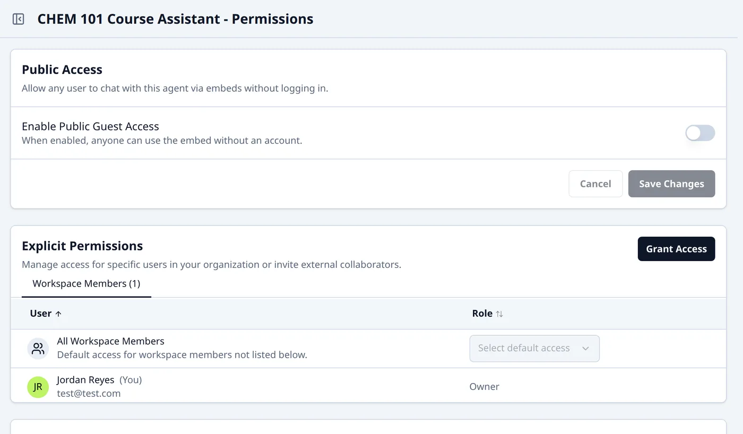Open the Select default access dropdown

point(534,349)
